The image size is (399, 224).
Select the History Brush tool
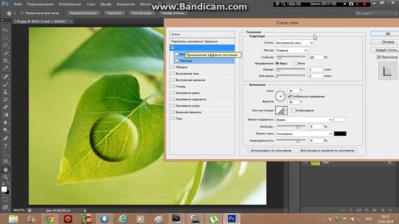point(6,100)
